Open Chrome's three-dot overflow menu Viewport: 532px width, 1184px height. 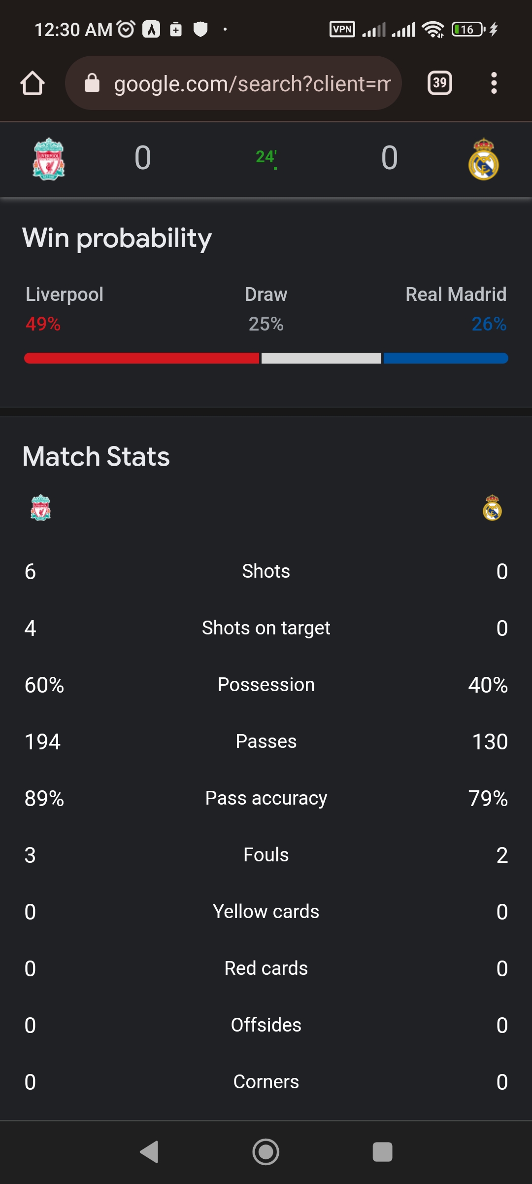(x=494, y=83)
